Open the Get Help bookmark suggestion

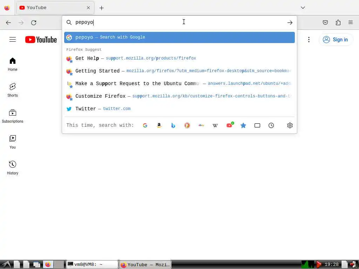point(179,58)
